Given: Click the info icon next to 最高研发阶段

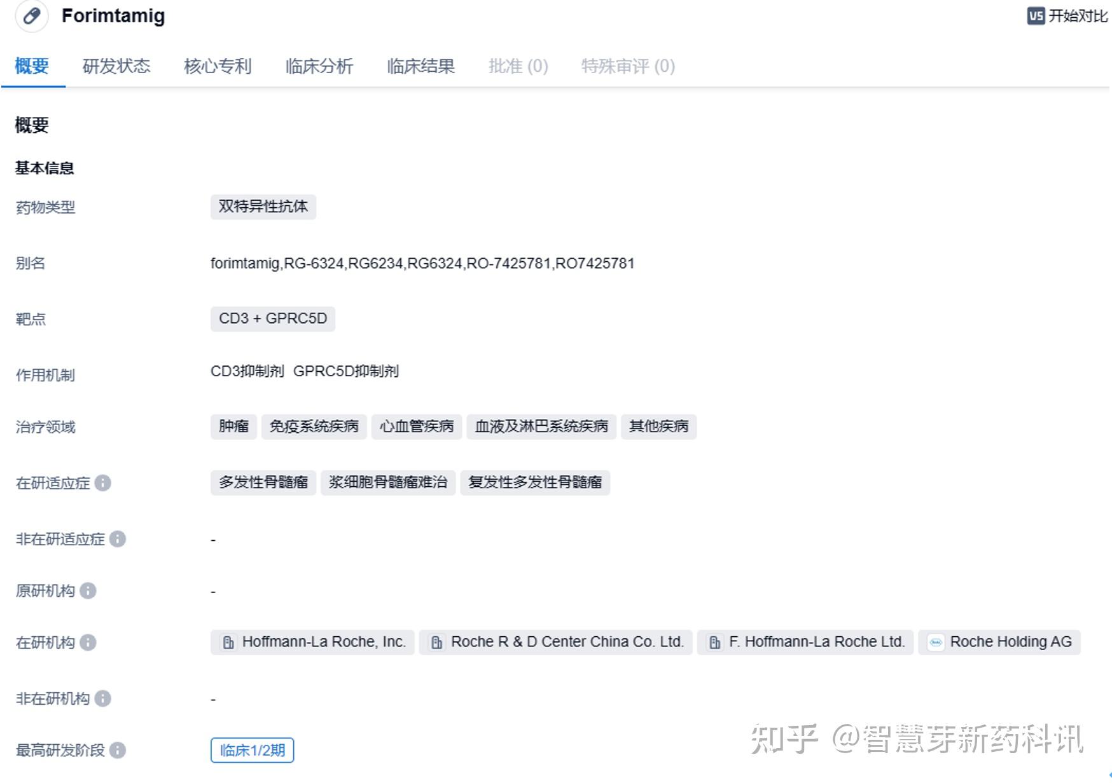Looking at the screenshot, I should (117, 751).
